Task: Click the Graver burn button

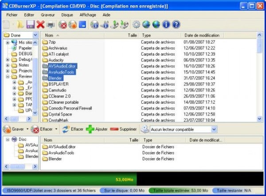Action: click(x=13, y=129)
